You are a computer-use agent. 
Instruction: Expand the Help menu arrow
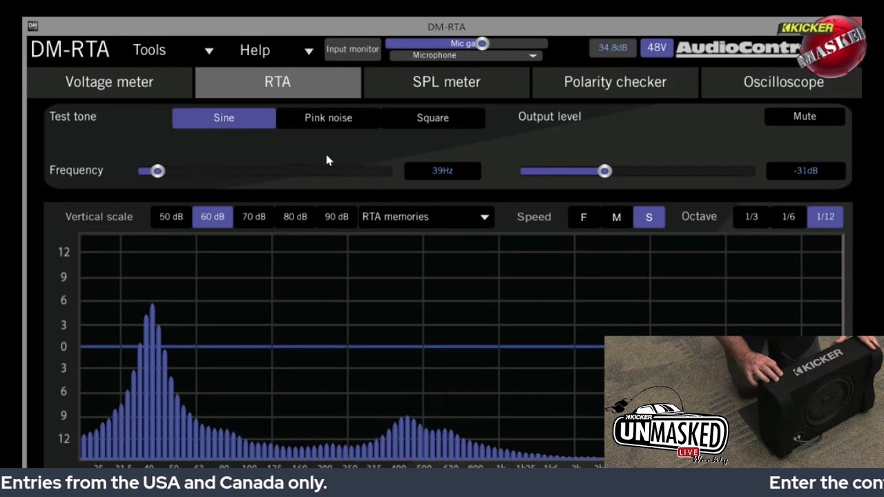point(309,51)
